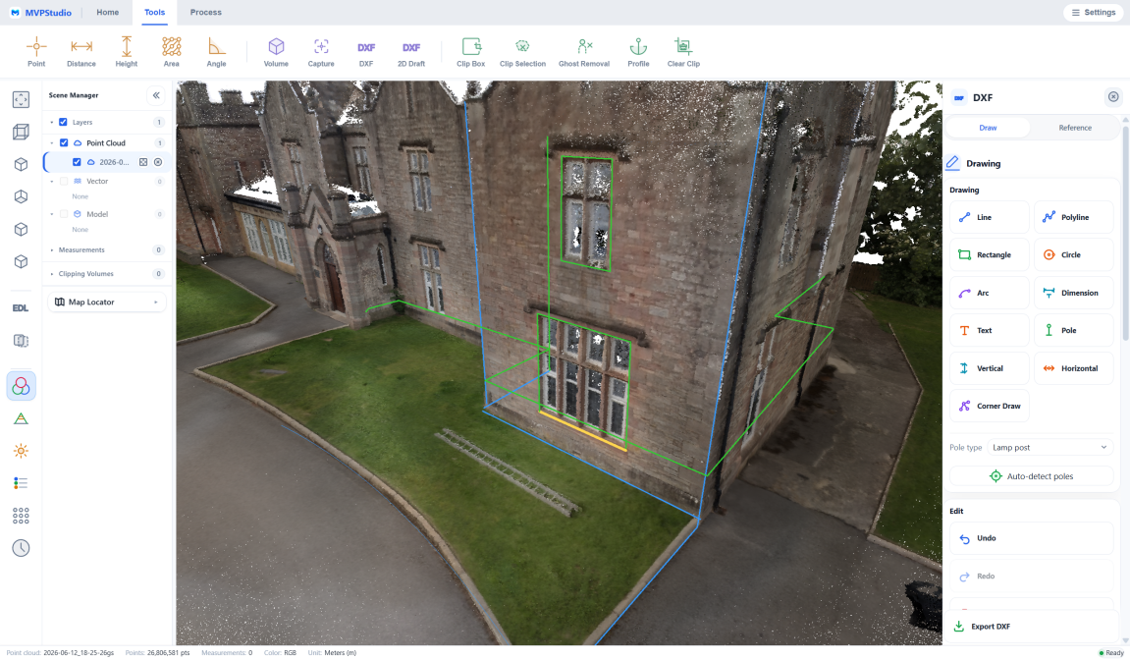Click Auto-detect poles
This screenshot has height=660, width=1130.
coord(1031,476)
